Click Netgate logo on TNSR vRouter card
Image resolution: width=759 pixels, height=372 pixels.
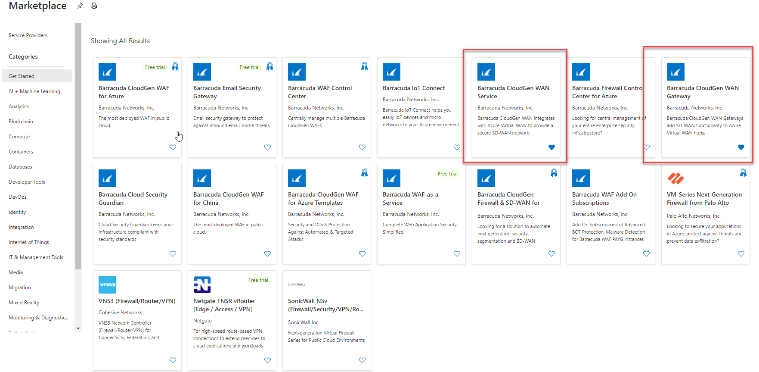202,285
